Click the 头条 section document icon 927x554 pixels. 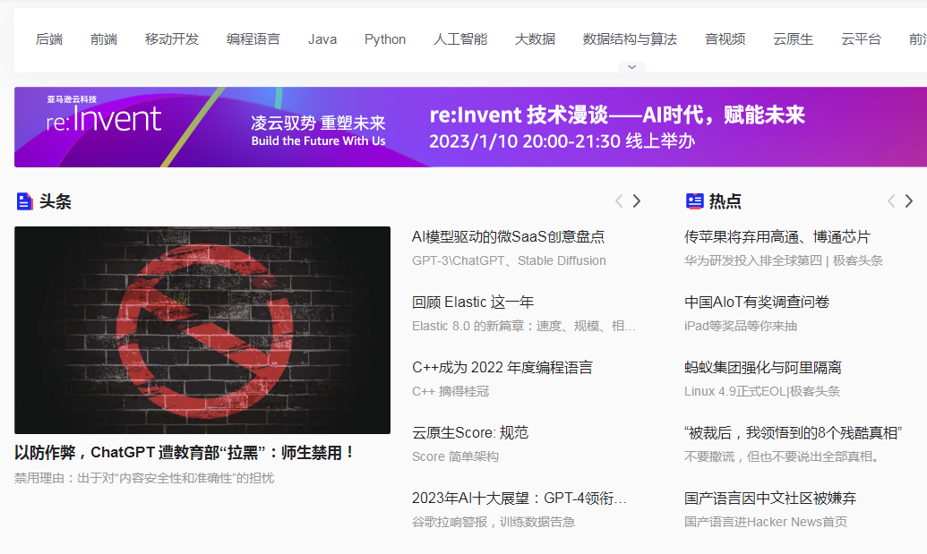(24, 201)
